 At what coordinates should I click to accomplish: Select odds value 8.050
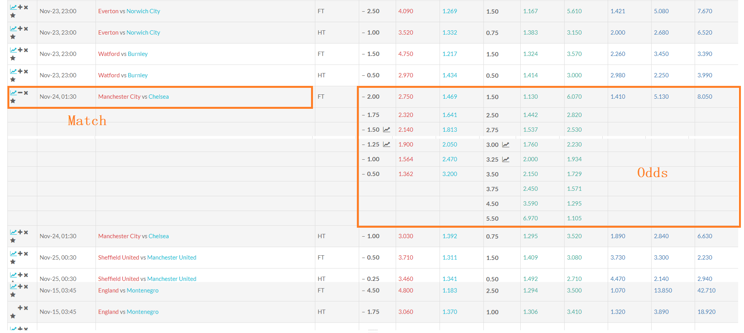pos(705,97)
